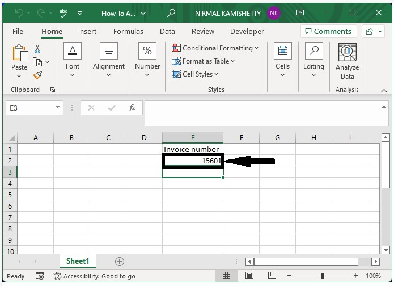
Task: Open the Editing group menu
Action: [x=313, y=60]
